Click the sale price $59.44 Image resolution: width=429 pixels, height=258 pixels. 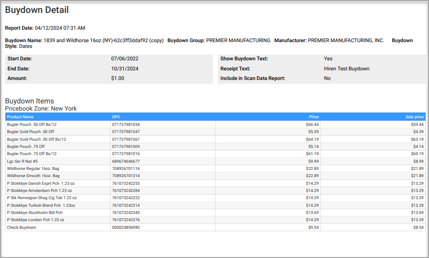(x=417, y=124)
